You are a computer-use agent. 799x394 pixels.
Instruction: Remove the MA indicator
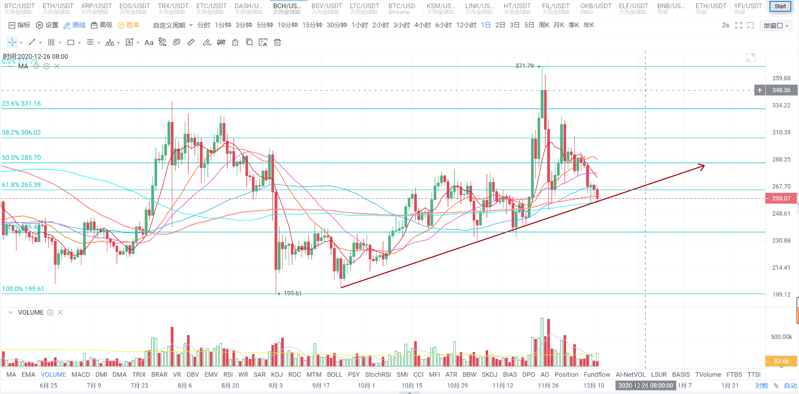[57, 66]
